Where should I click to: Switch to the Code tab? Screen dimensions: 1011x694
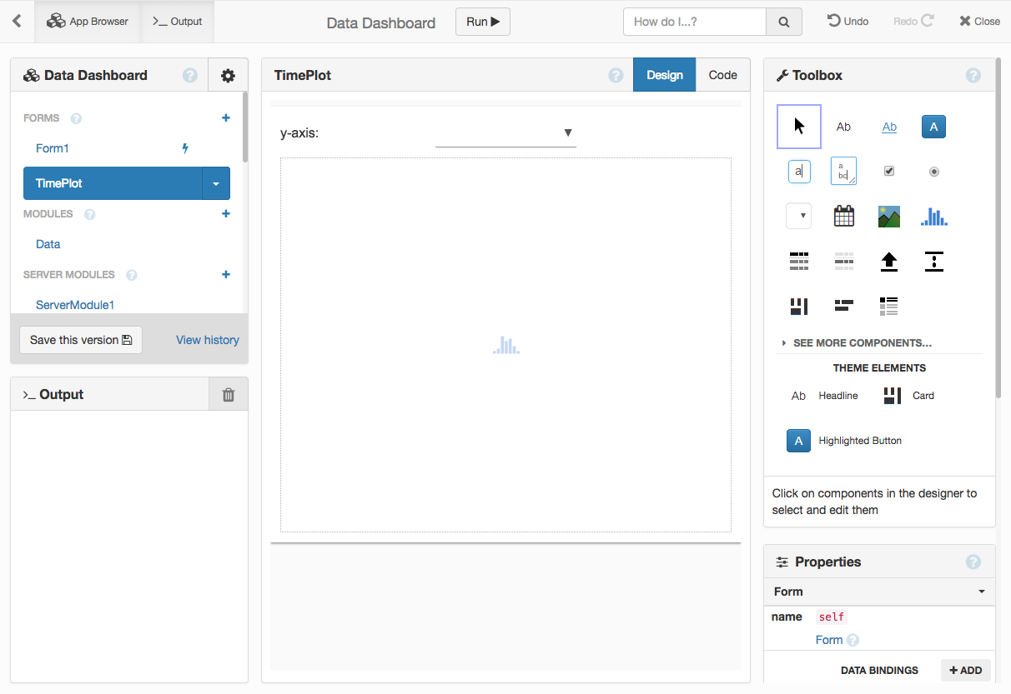pos(722,75)
